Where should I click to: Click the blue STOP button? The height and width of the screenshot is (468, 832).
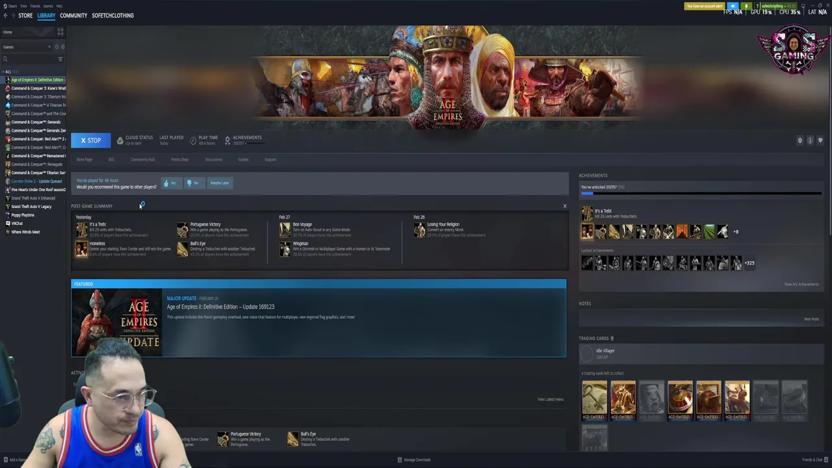tap(90, 140)
